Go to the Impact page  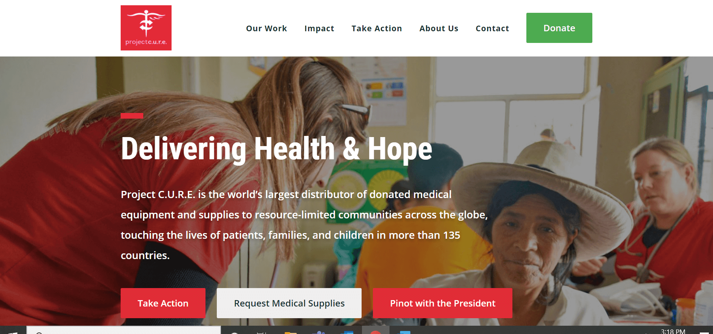pyautogui.click(x=319, y=29)
